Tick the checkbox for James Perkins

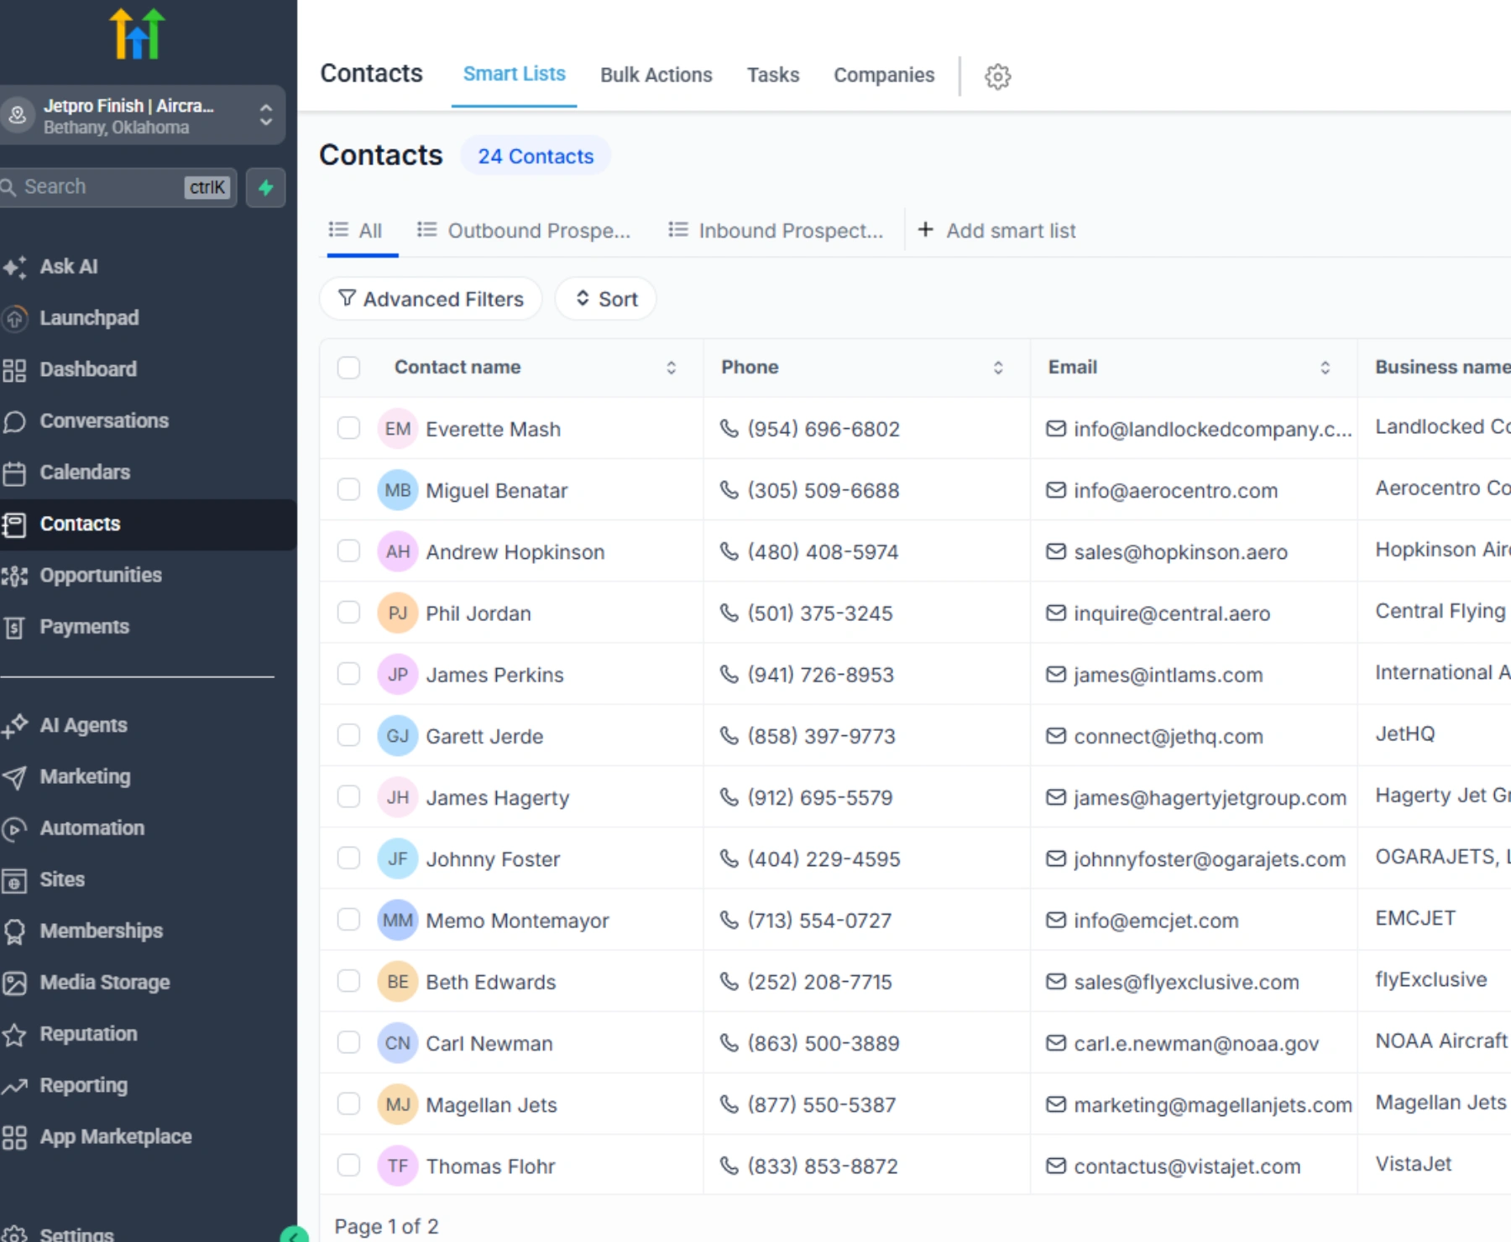pos(348,674)
